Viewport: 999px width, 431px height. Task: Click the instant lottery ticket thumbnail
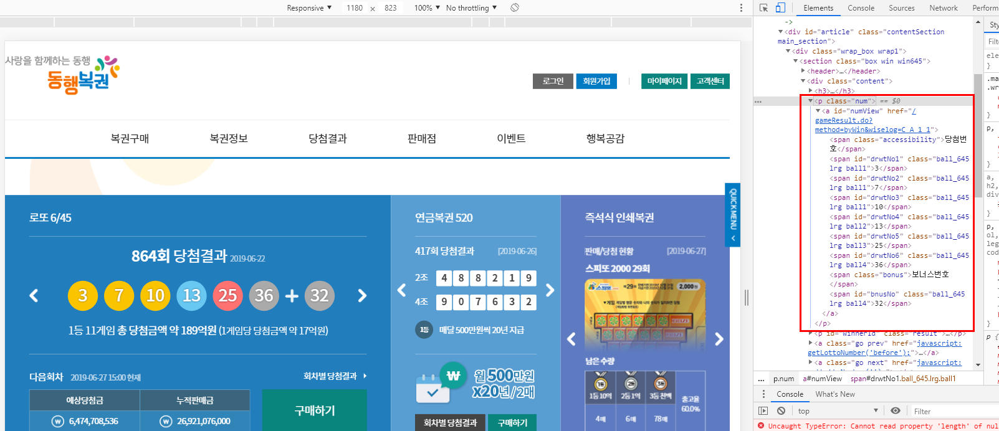click(x=645, y=314)
